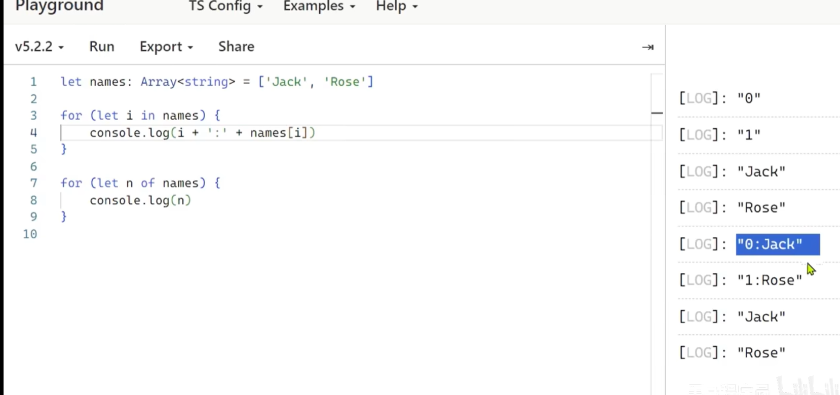Click the Playground title link
The height and width of the screenshot is (395, 840).
coord(59,7)
